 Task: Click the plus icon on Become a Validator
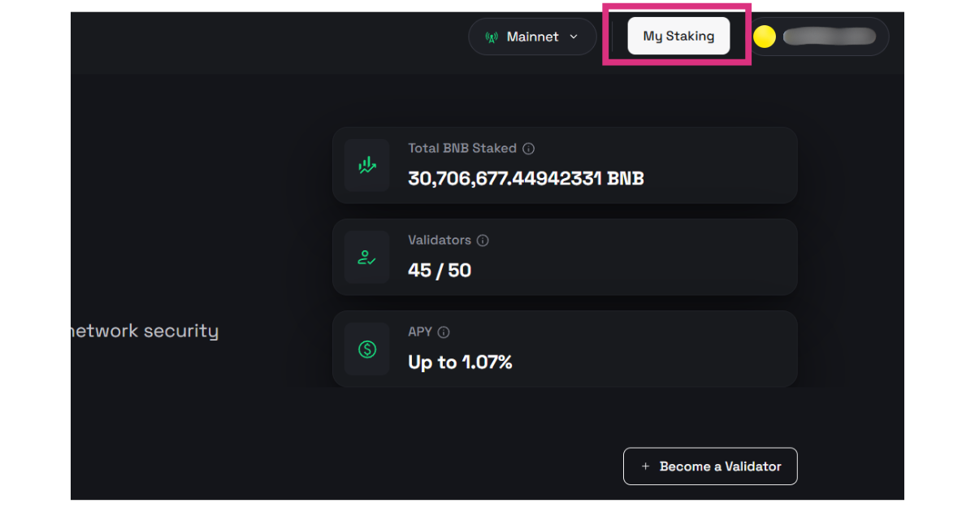click(645, 466)
